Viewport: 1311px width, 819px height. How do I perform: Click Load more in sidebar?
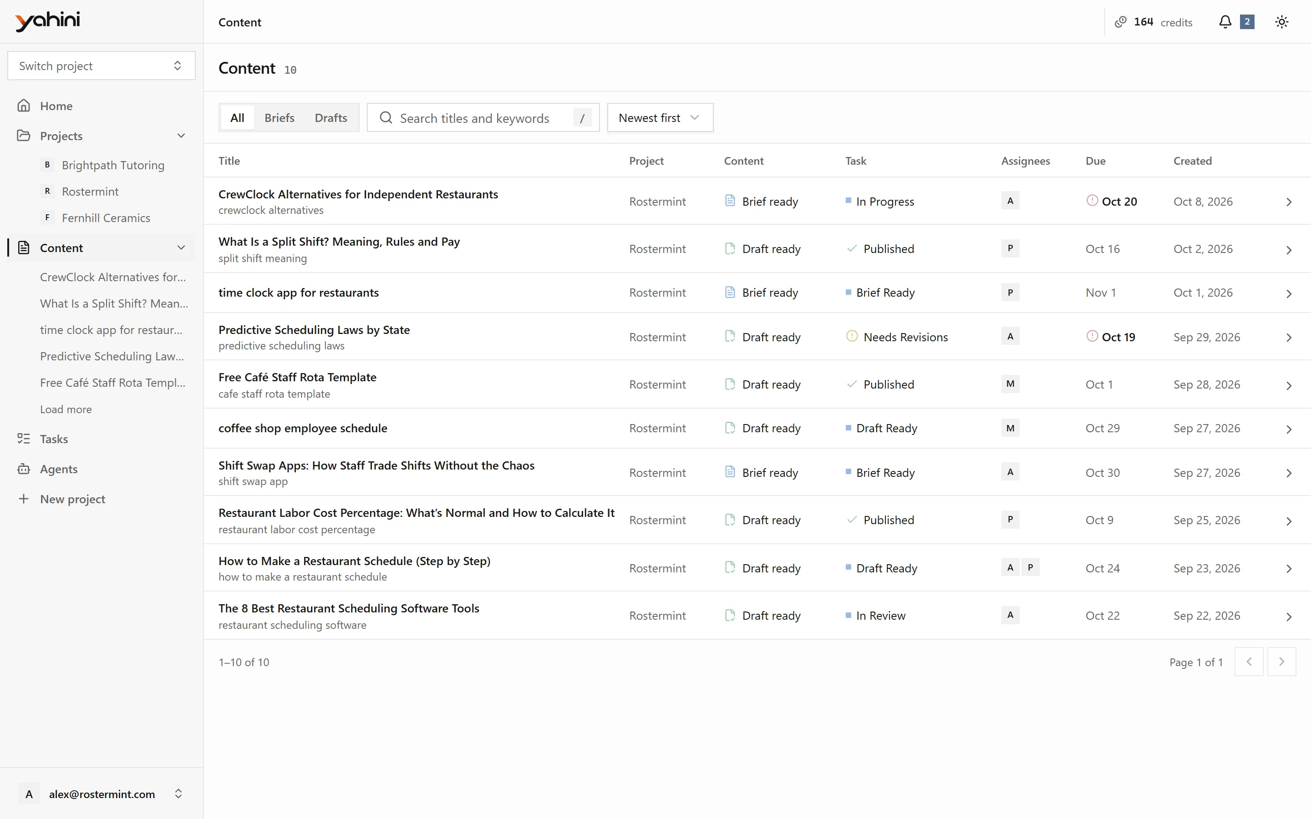(66, 409)
